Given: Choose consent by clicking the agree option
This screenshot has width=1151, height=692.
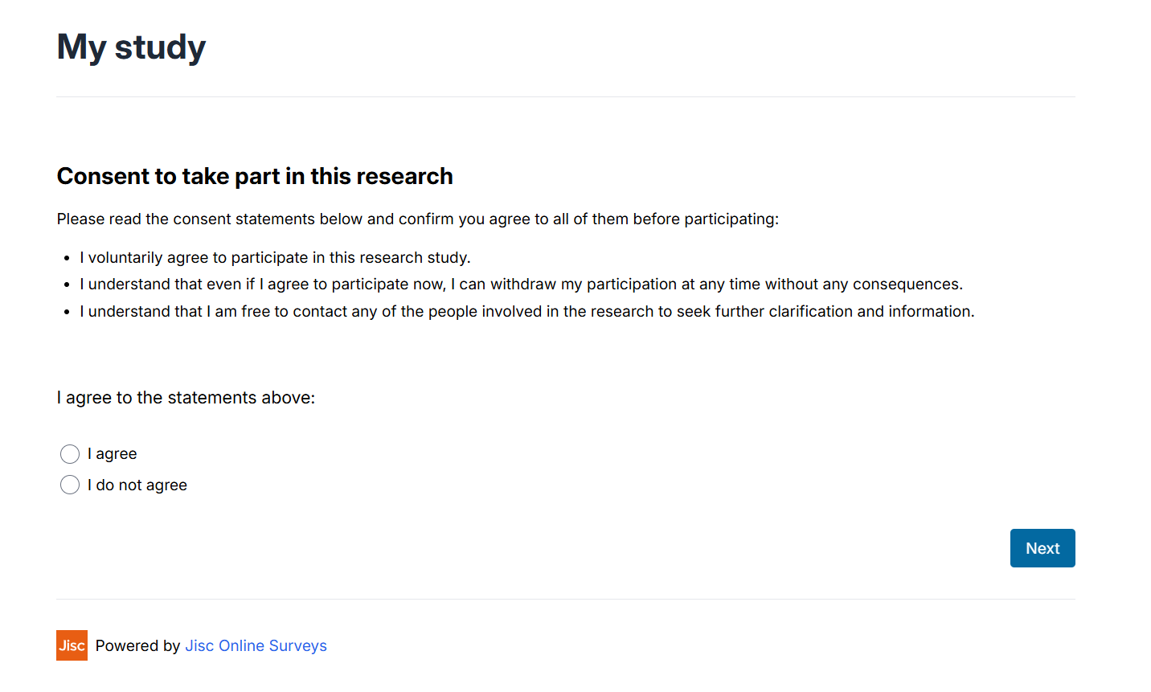Looking at the screenshot, I should click(x=70, y=454).
